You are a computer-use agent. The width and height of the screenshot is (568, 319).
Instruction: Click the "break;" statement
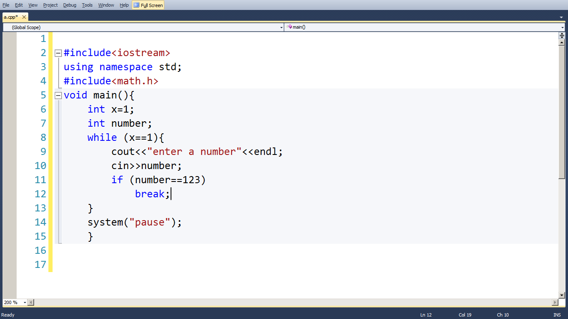click(153, 194)
